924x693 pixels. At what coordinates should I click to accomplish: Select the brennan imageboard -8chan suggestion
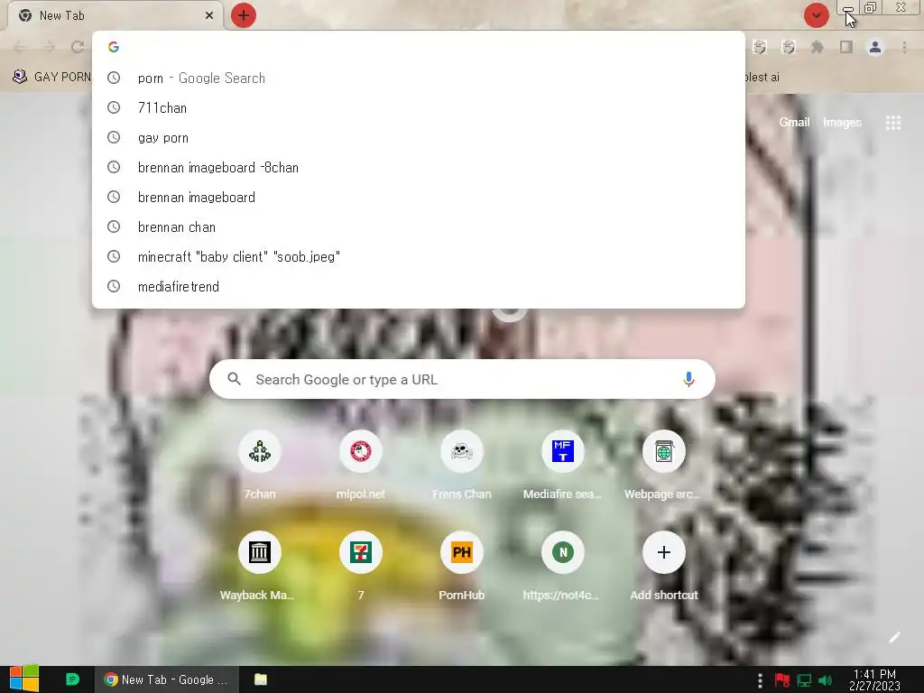(419, 167)
